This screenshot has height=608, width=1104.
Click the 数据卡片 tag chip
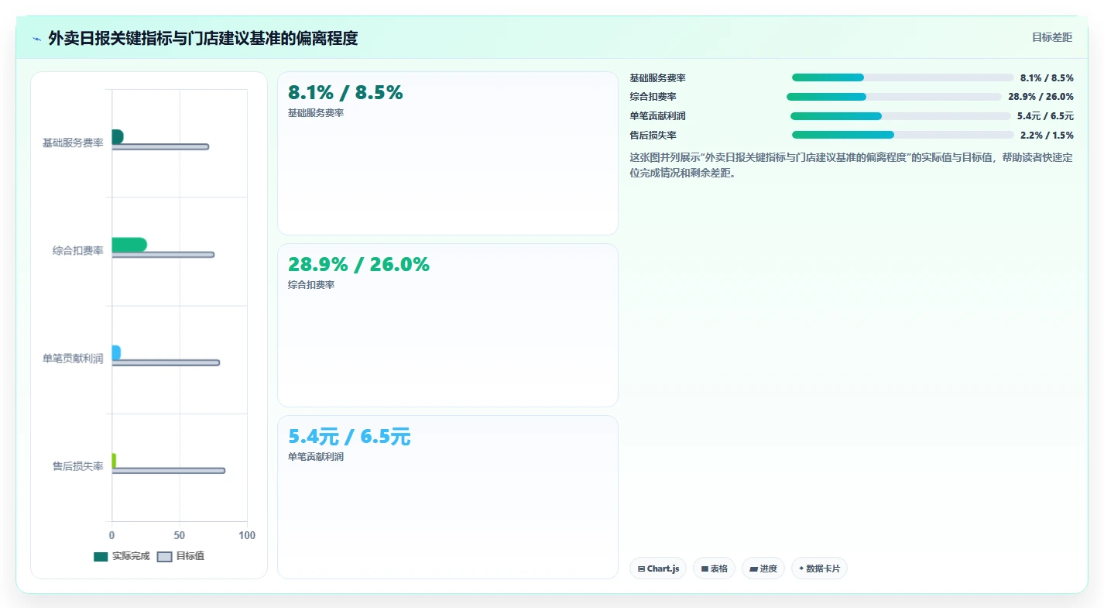click(819, 568)
